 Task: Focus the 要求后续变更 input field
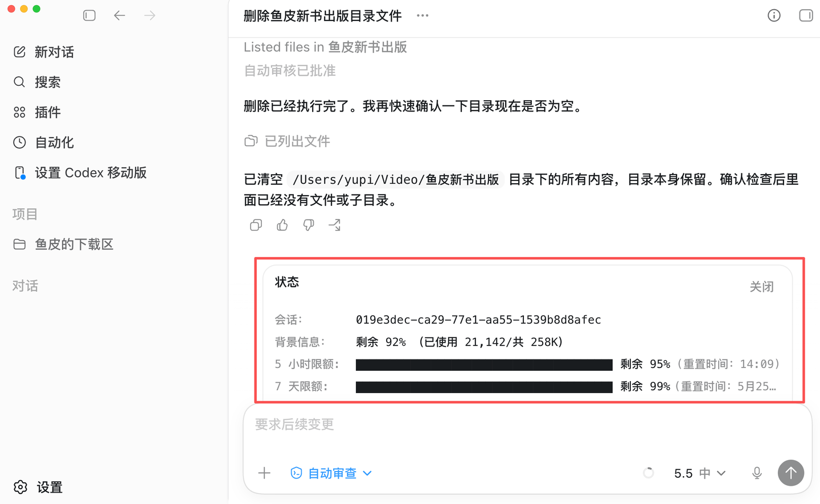527,424
